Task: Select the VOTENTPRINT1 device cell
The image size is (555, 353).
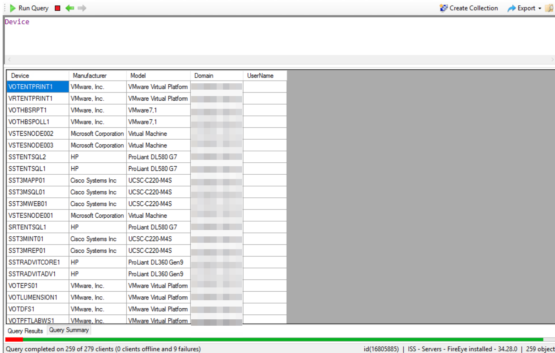Action: point(38,87)
